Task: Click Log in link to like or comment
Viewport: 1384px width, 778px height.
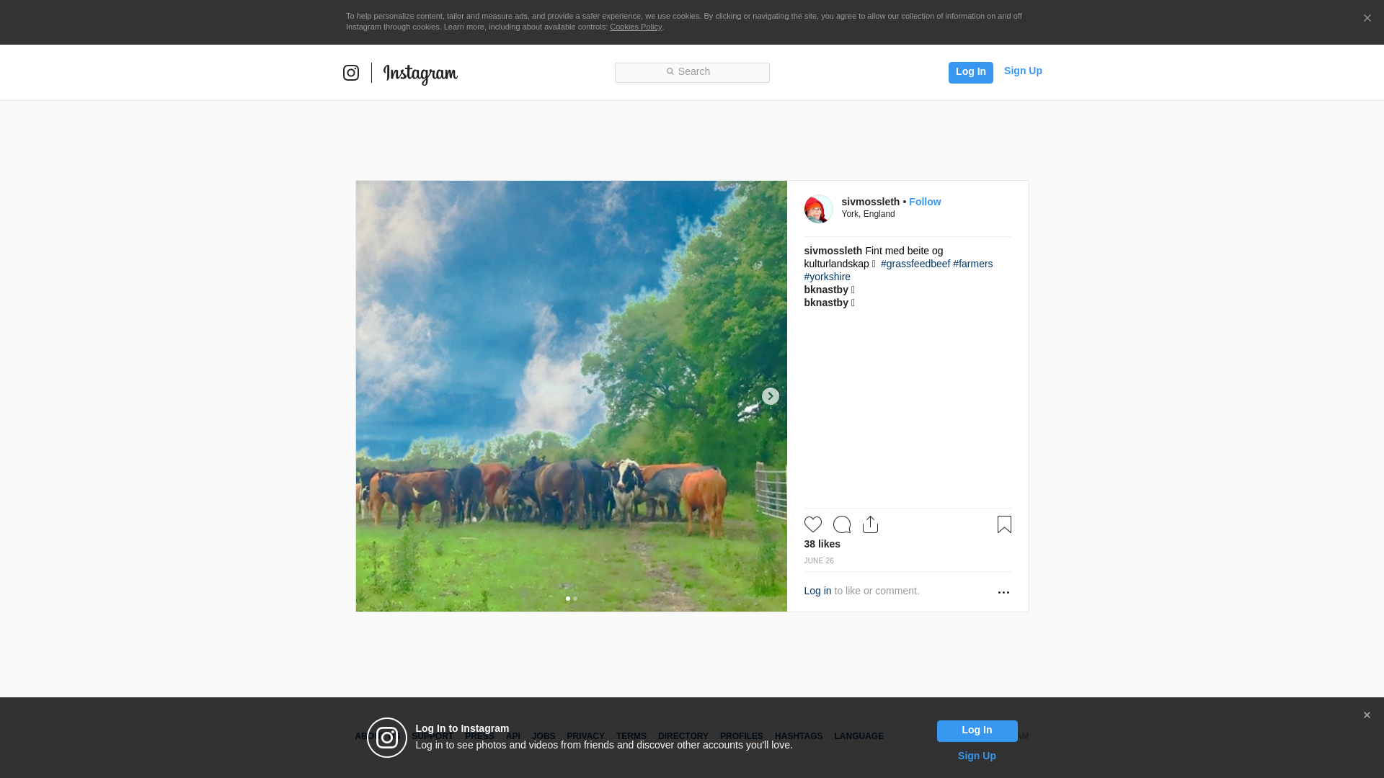Action: pos(817,591)
